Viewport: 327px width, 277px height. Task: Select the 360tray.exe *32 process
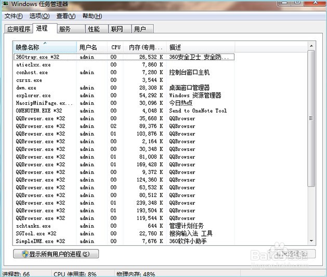pyautogui.click(x=124, y=57)
